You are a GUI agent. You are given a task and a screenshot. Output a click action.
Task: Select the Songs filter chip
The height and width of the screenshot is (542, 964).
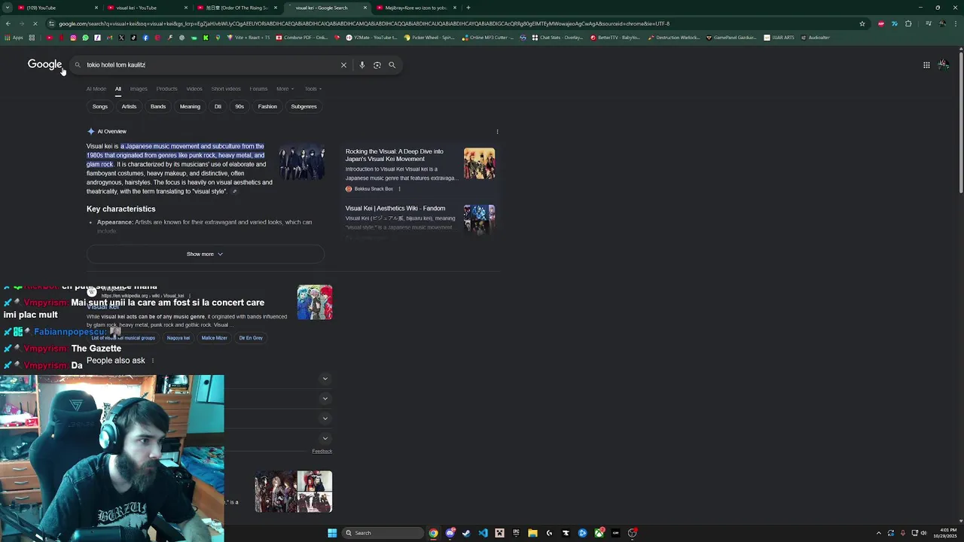(x=100, y=106)
